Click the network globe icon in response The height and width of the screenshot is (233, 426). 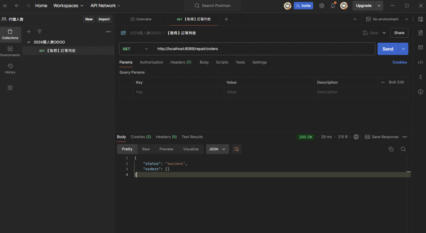pos(356,137)
